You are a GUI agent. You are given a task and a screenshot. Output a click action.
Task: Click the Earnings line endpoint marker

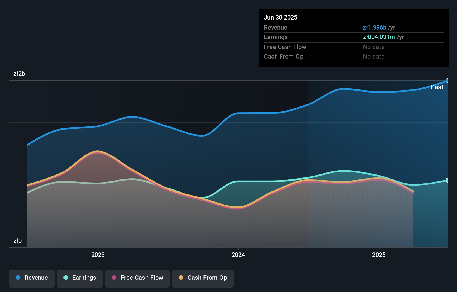(448, 180)
